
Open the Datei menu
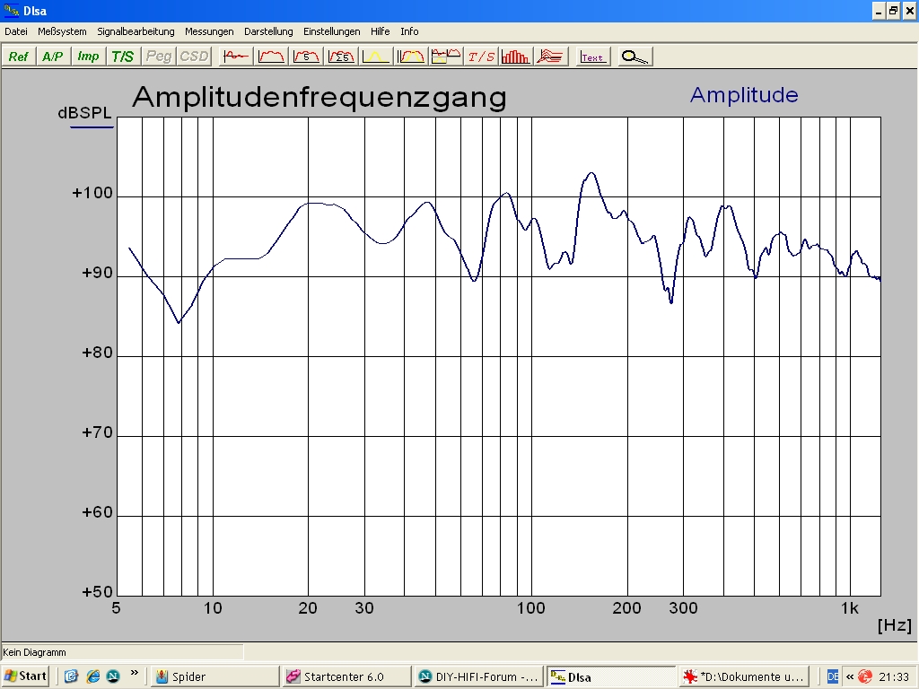point(16,31)
